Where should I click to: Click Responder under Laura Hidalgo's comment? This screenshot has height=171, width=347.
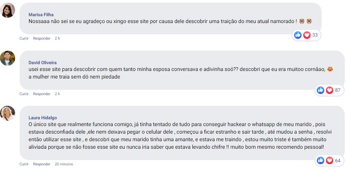tap(42, 164)
